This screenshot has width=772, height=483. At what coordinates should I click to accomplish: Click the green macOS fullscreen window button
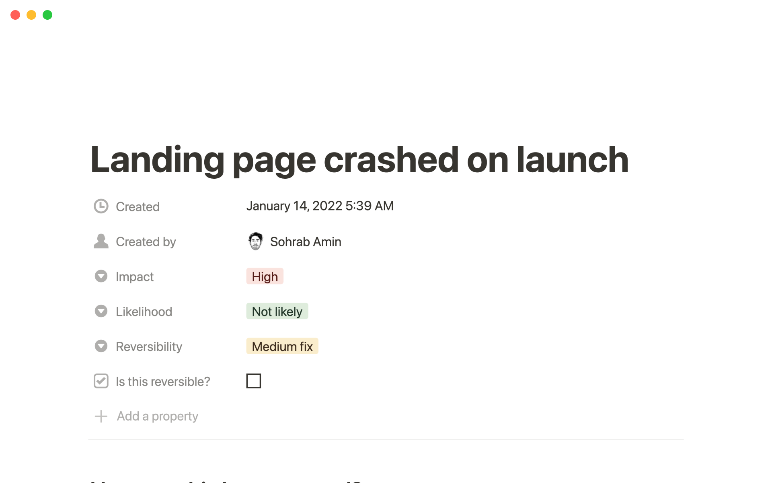coord(47,15)
